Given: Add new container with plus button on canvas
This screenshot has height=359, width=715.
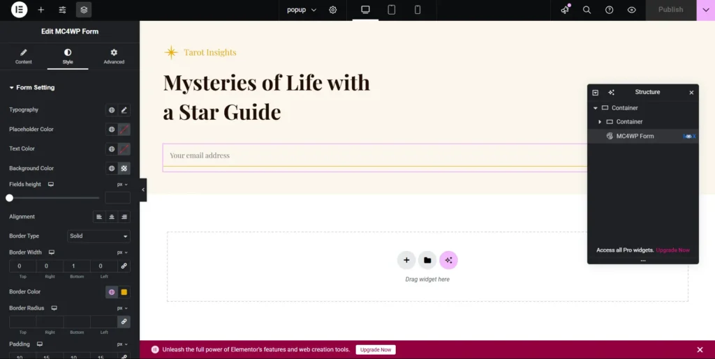Looking at the screenshot, I should [x=406, y=260].
